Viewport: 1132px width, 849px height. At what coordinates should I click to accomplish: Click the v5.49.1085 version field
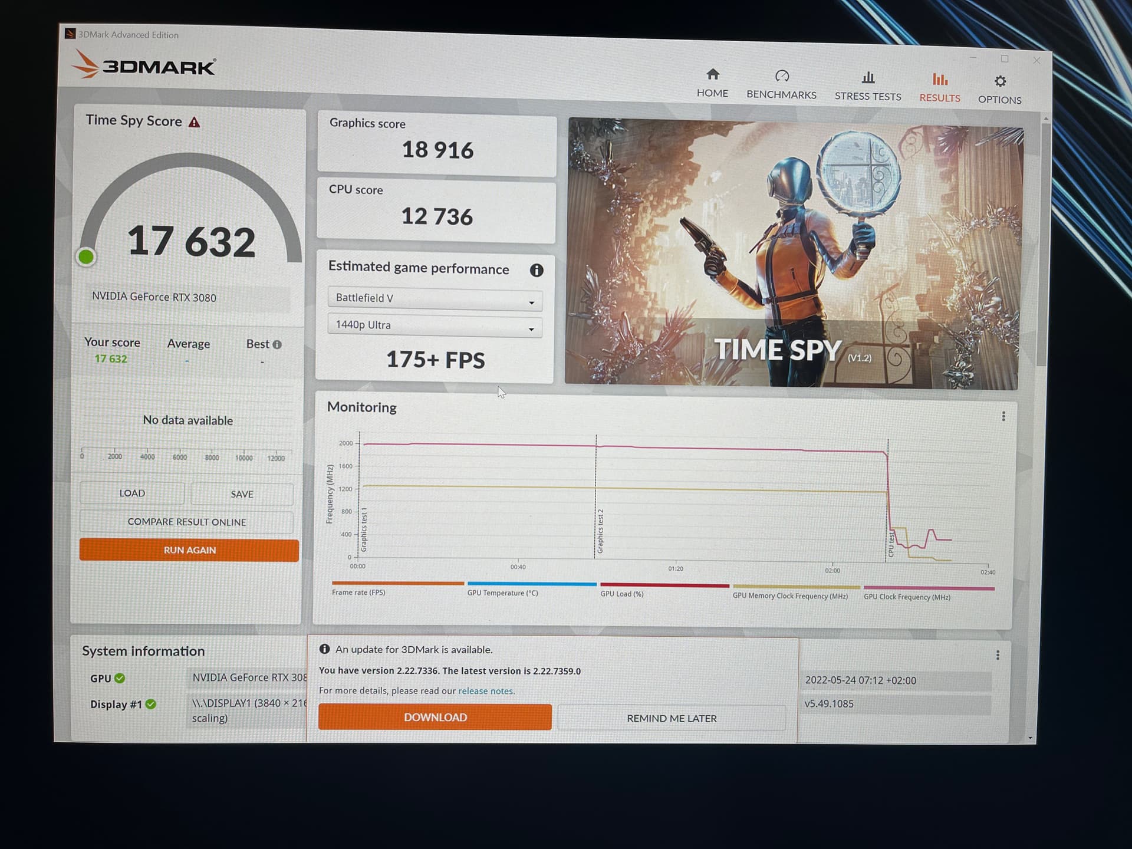point(895,704)
